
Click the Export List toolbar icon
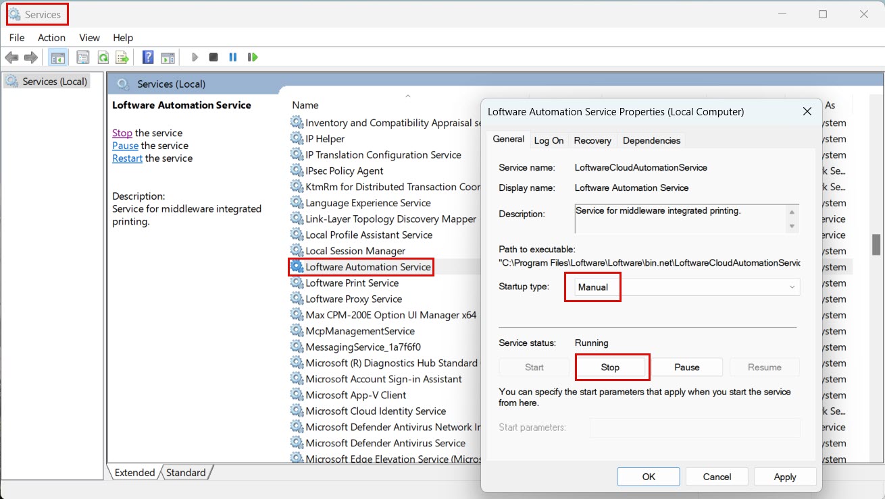click(x=122, y=57)
